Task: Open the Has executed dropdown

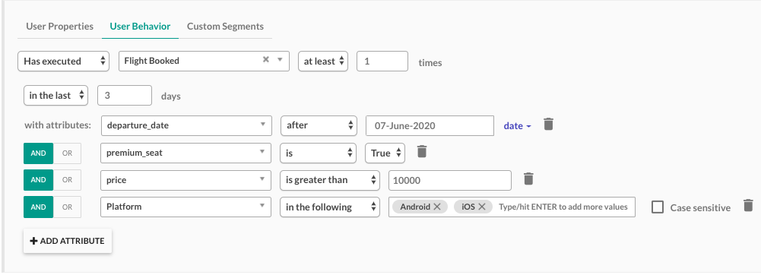Action: pyautogui.click(x=63, y=61)
